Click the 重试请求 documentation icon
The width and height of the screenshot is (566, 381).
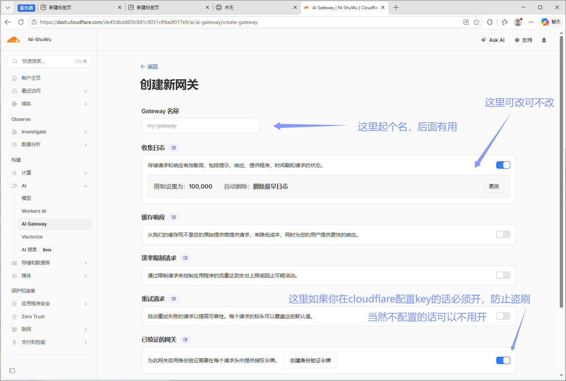coord(174,299)
